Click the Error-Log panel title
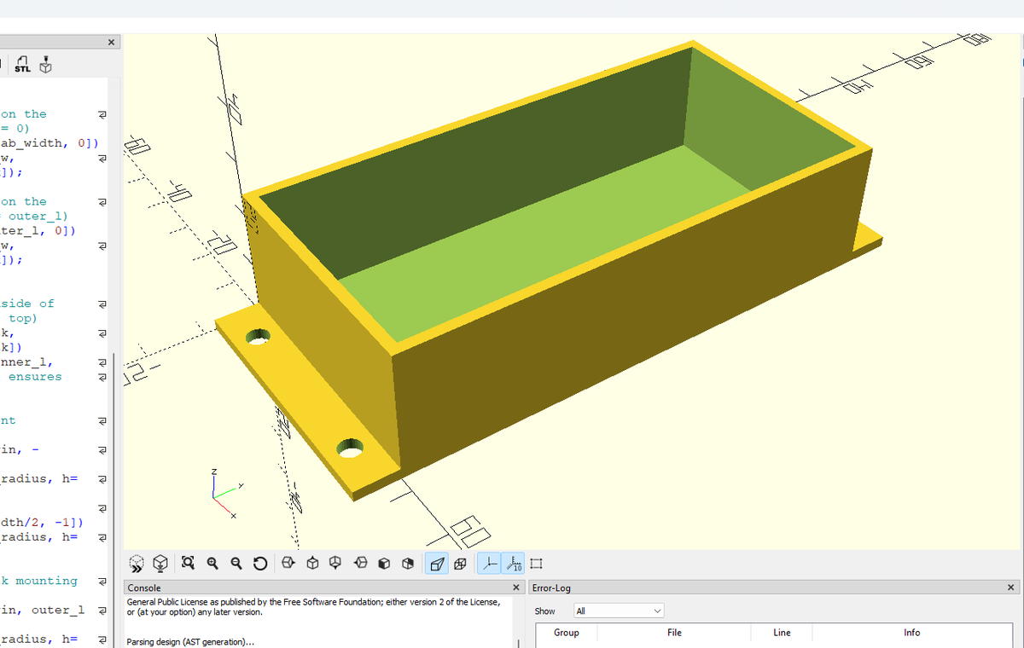The width and height of the screenshot is (1024, 648). click(x=550, y=588)
